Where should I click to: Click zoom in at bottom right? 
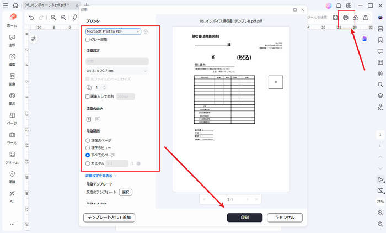(380, 213)
